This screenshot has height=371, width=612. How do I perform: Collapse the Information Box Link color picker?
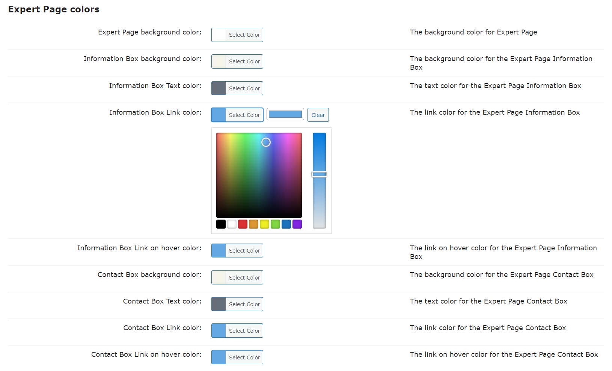(237, 115)
